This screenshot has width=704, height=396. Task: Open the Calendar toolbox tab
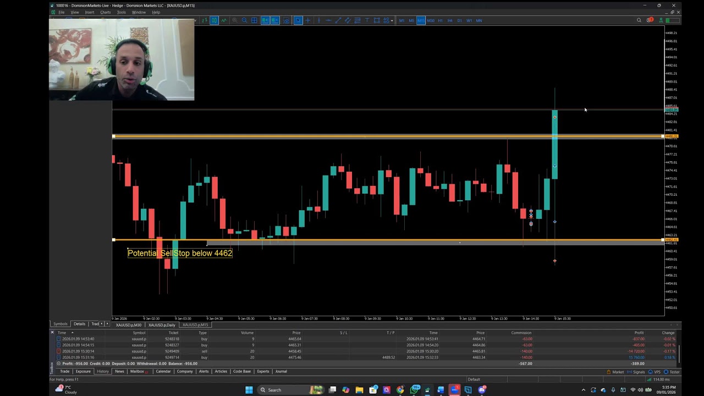163,371
